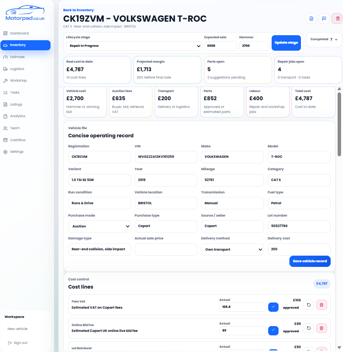Click New vehicle in Workspace

pos(17,329)
